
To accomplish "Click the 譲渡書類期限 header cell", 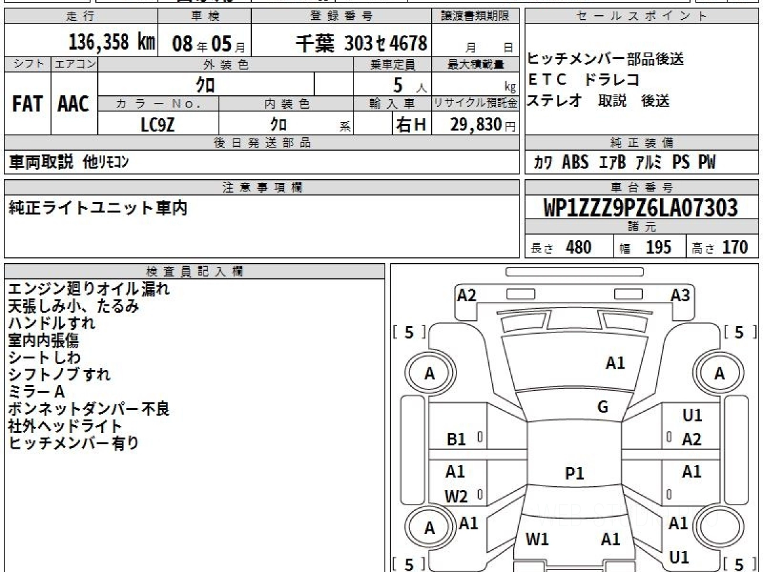I will coord(476,17).
